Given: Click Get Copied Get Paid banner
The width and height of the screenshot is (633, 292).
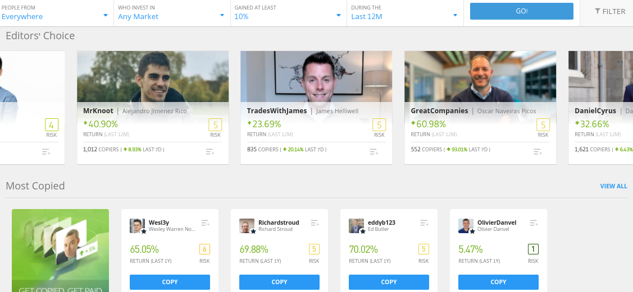Looking at the screenshot, I should tap(60, 251).
